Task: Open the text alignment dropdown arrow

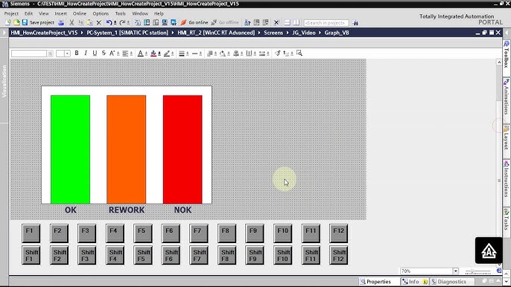Action: pos(131,54)
